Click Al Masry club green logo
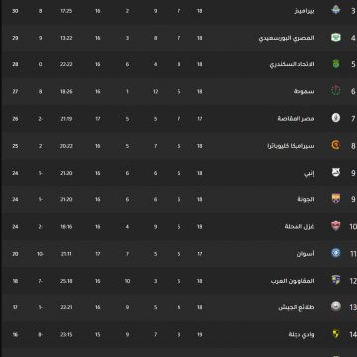This screenshot has height=357, width=357. tap(336, 38)
